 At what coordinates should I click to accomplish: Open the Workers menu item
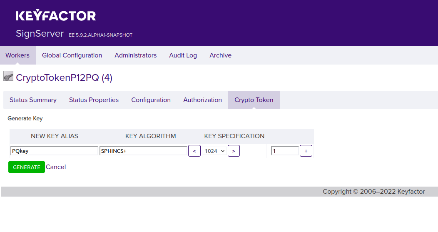click(x=17, y=55)
